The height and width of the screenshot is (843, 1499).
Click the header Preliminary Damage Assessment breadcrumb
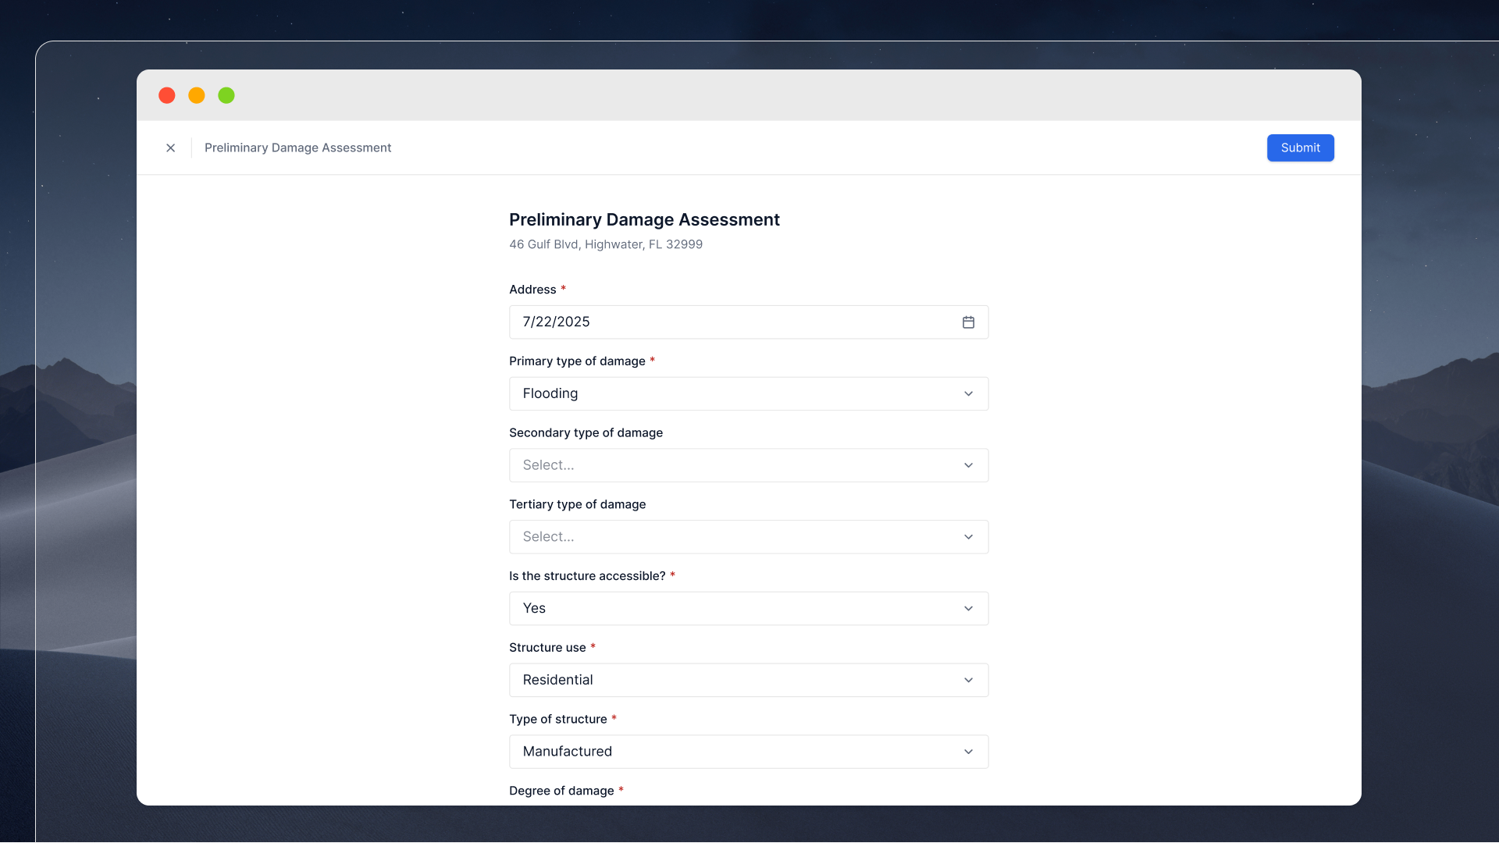(x=297, y=148)
